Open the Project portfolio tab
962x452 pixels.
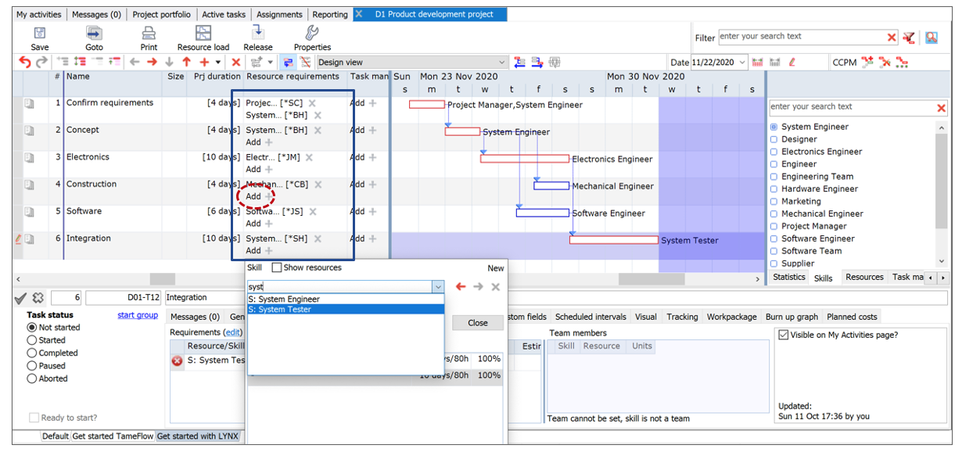click(160, 14)
